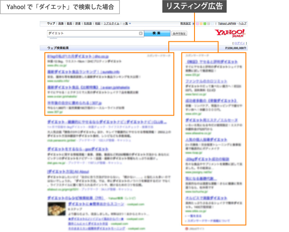Switch to the 地図 search tab
Viewport: 289px width, 232px height.
(98, 23)
